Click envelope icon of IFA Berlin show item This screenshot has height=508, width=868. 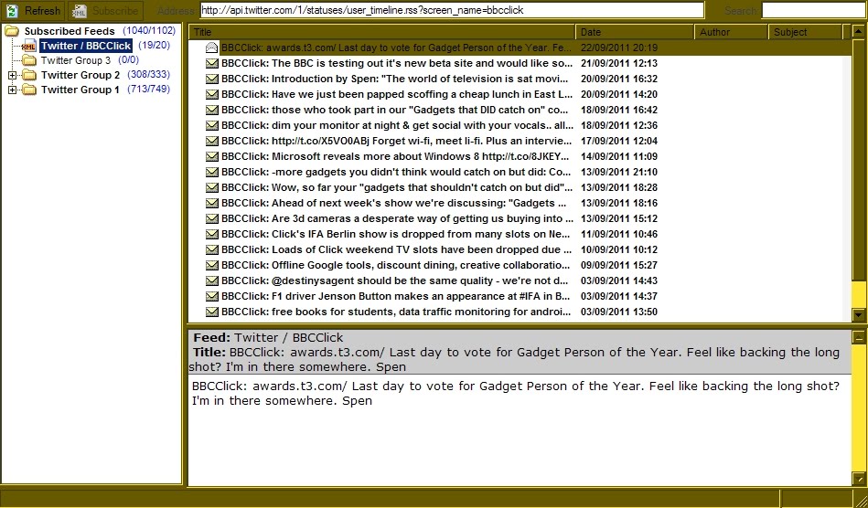[211, 234]
